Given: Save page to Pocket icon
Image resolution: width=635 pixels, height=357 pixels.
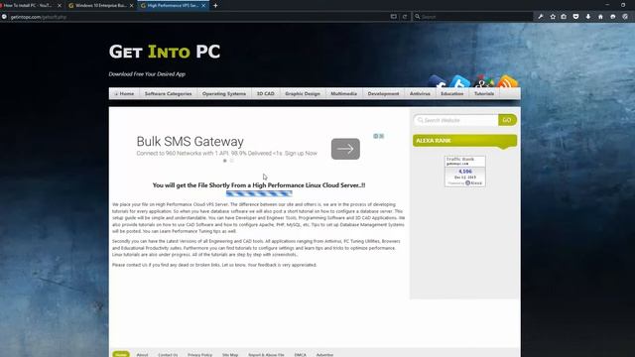Looking at the screenshot, I should tap(575, 17).
